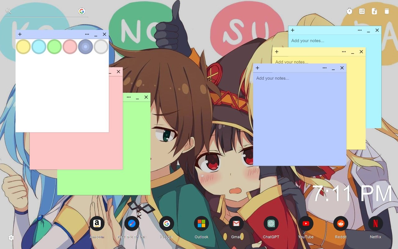
Task: Click the blue note's 'Add your notes...' area
Action: 300,119
